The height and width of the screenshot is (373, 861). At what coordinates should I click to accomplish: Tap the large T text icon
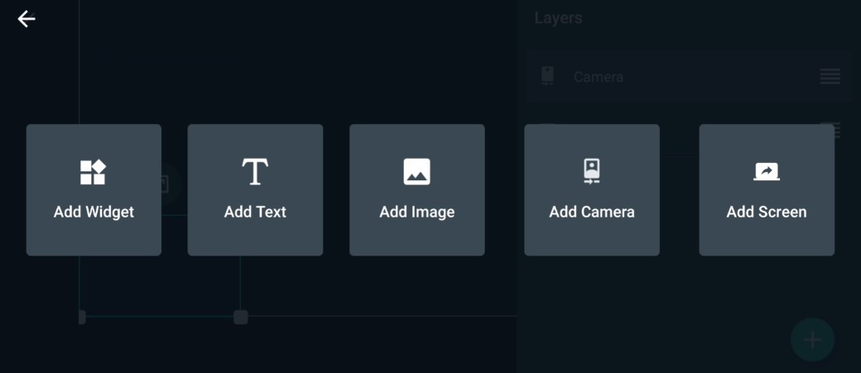[255, 172]
